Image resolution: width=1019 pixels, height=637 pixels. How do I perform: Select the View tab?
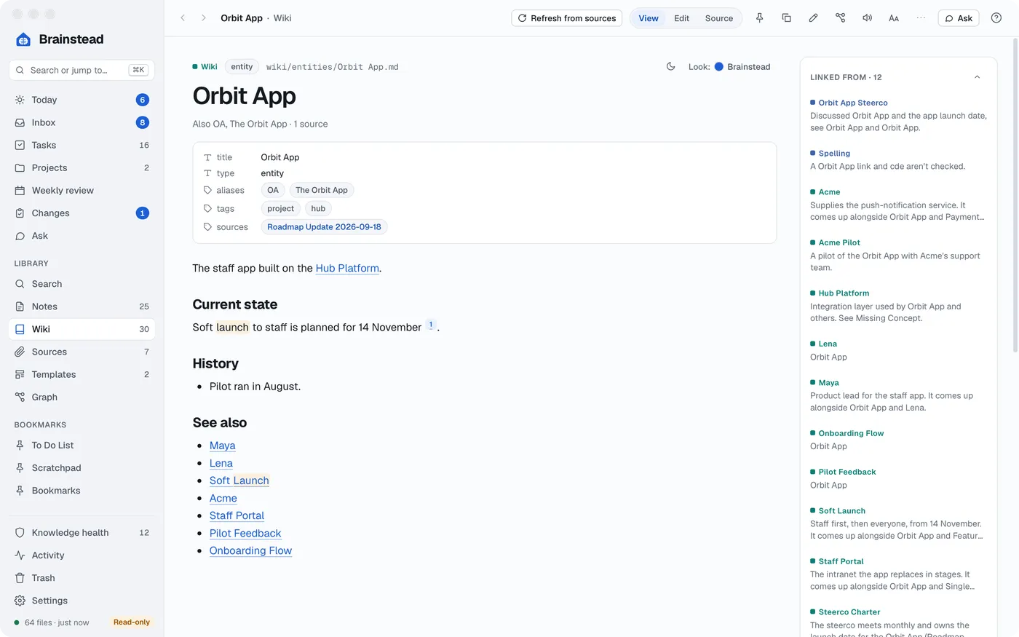coord(649,18)
